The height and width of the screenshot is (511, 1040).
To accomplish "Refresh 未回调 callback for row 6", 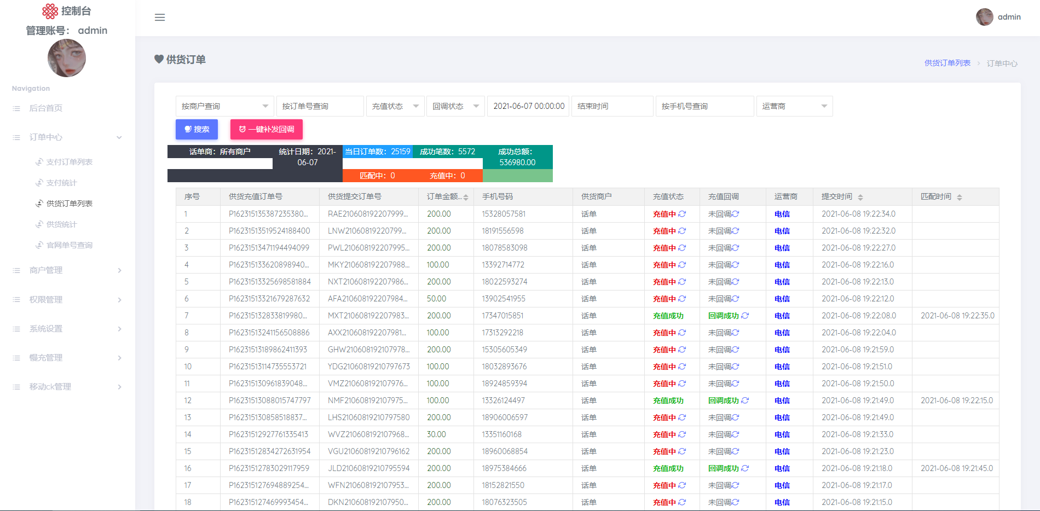I will point(736,299).
